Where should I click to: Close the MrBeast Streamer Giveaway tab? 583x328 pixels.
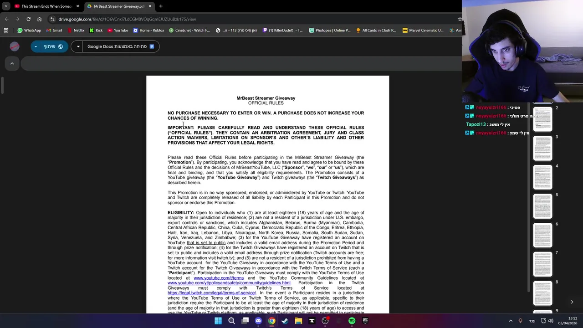tap(150, 6)
